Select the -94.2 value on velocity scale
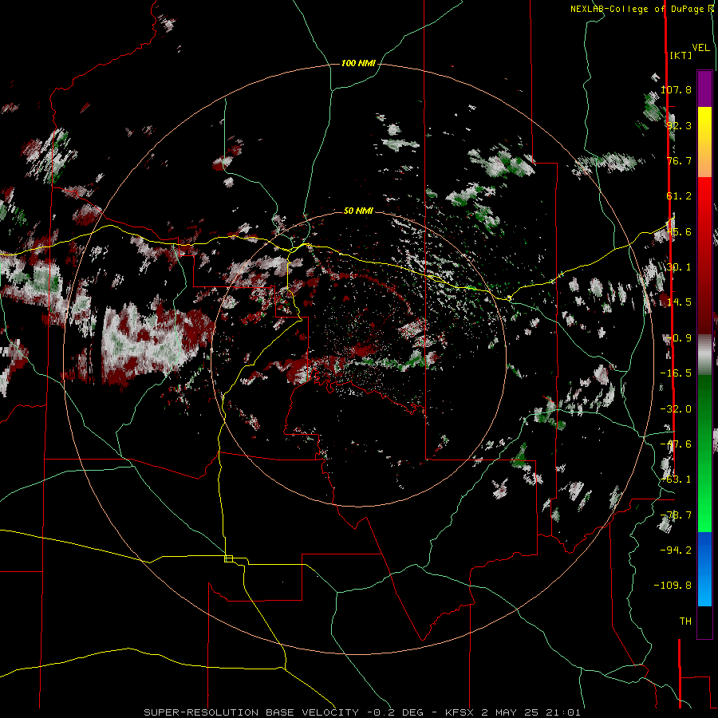This screenshot has width=718, height=718. point(676,550)
